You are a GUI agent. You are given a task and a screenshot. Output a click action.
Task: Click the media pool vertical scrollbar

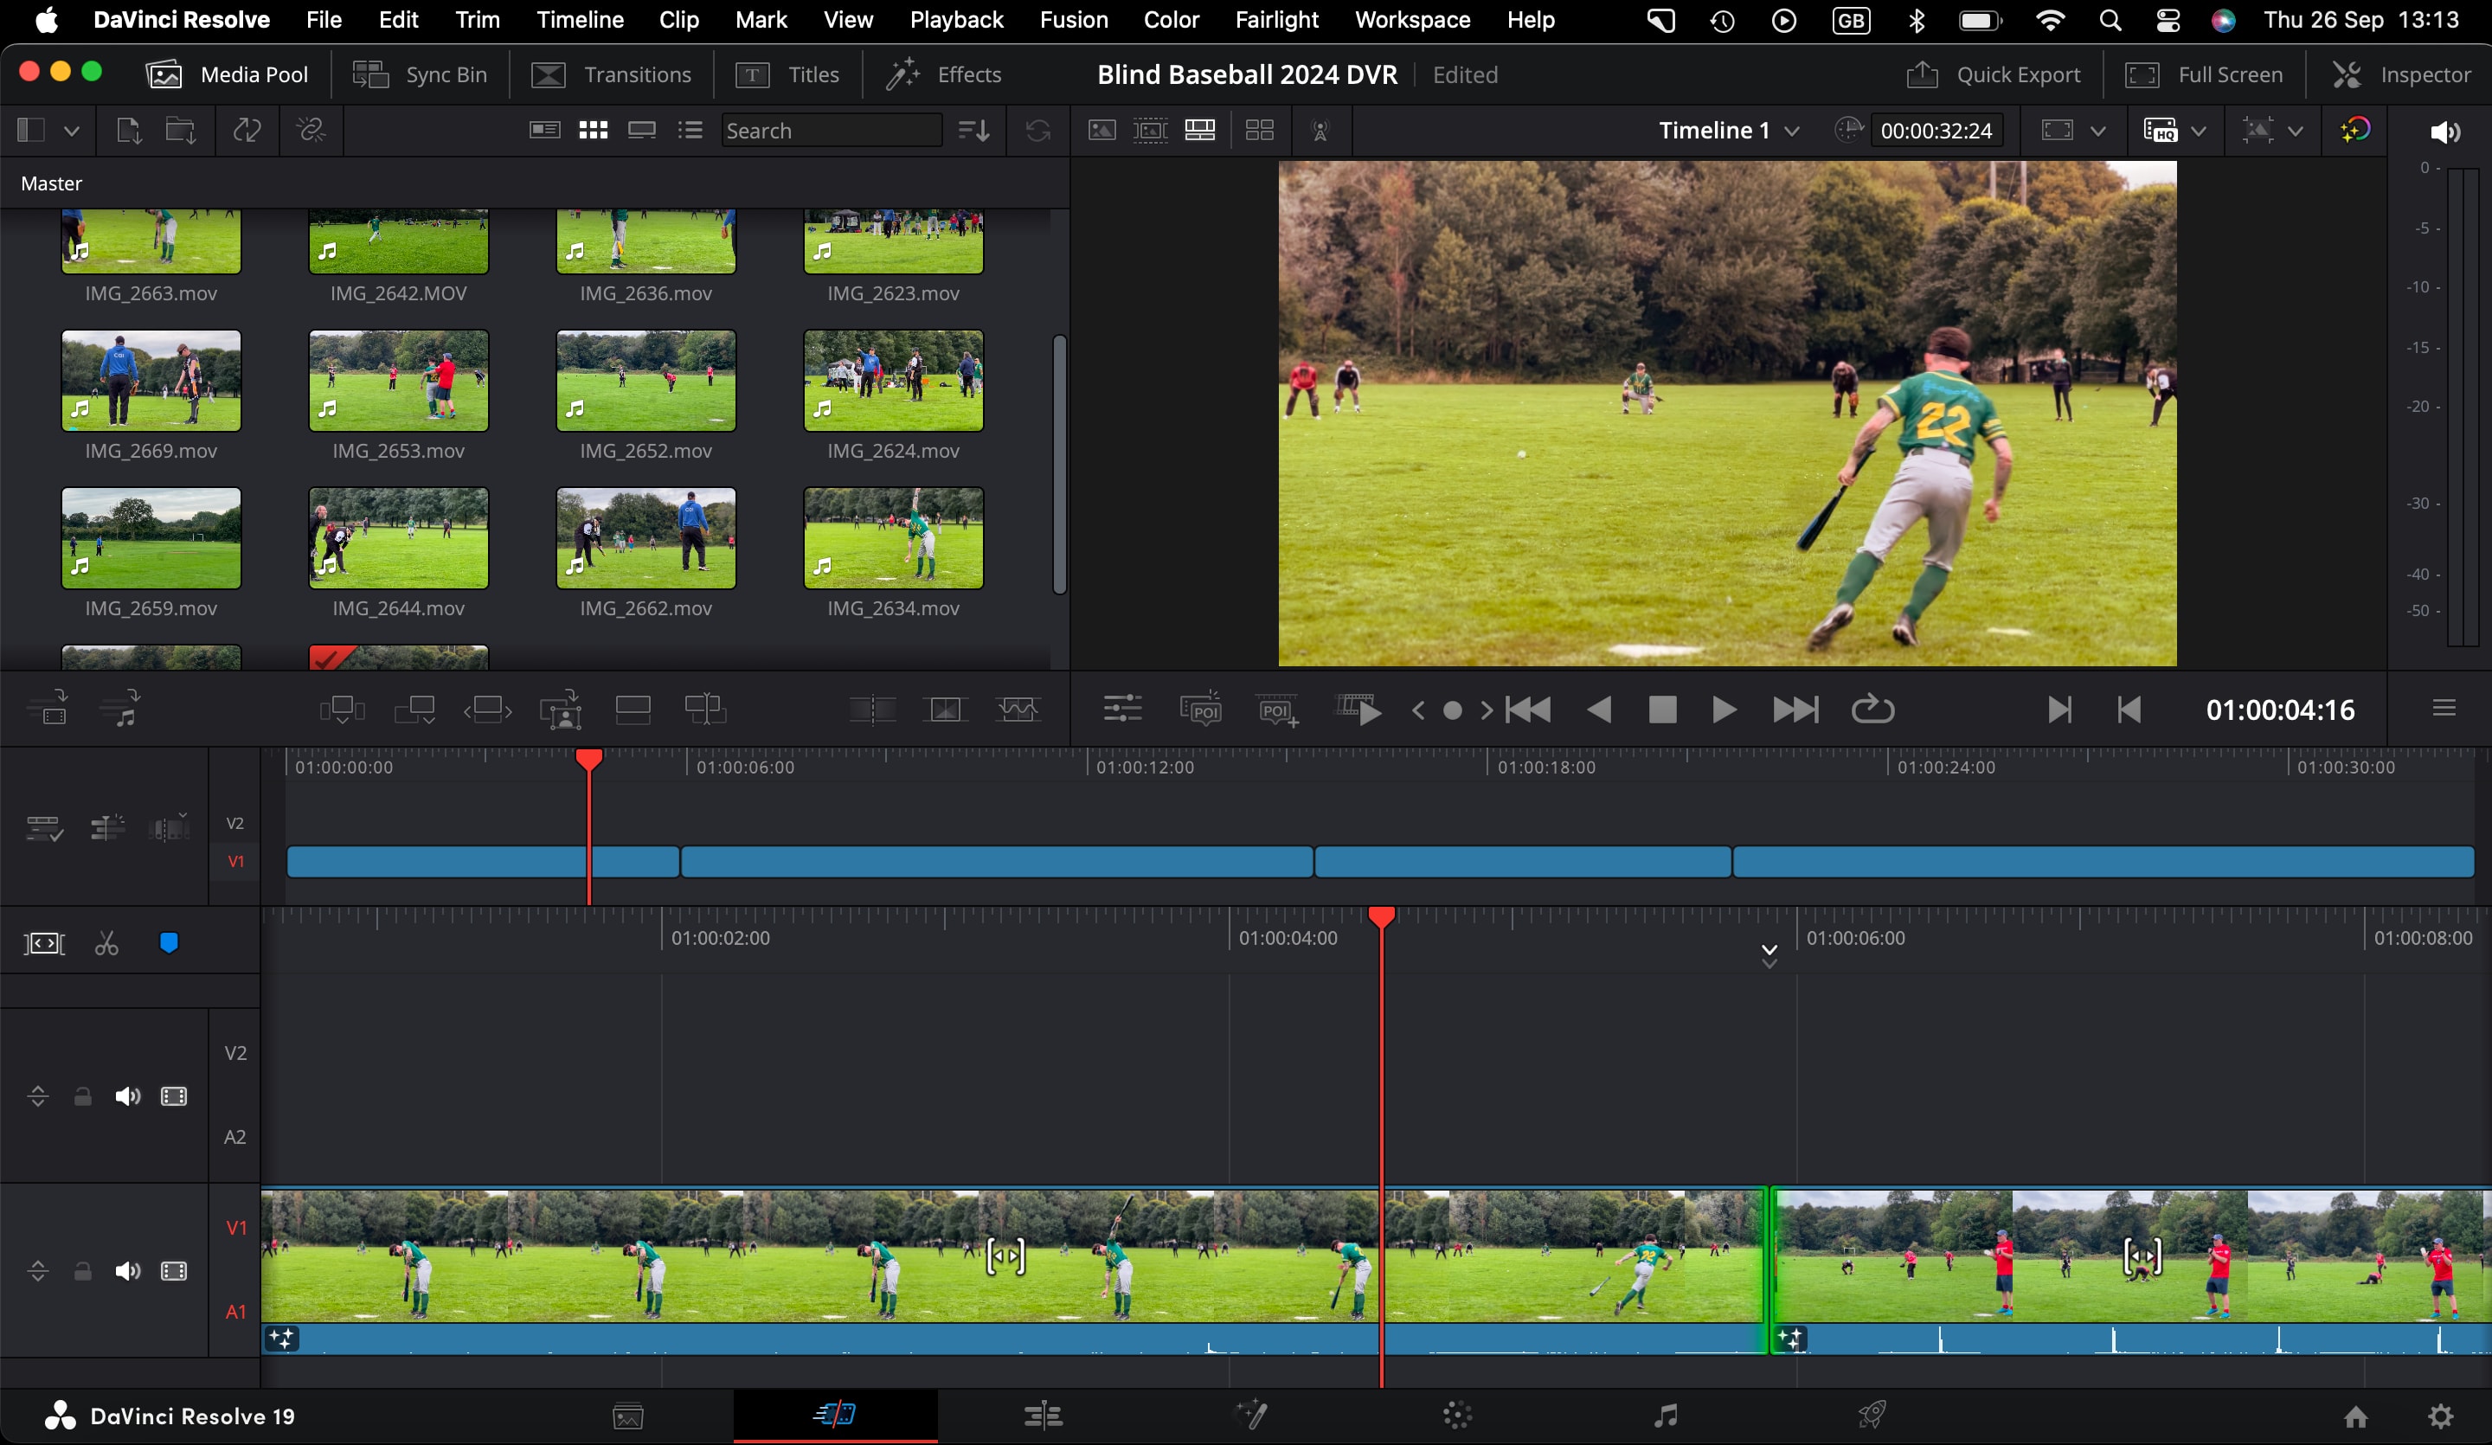point(1059,465)
